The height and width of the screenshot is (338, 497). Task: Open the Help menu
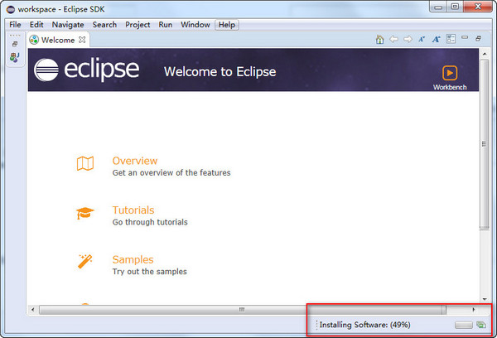[x=227, y=24]
